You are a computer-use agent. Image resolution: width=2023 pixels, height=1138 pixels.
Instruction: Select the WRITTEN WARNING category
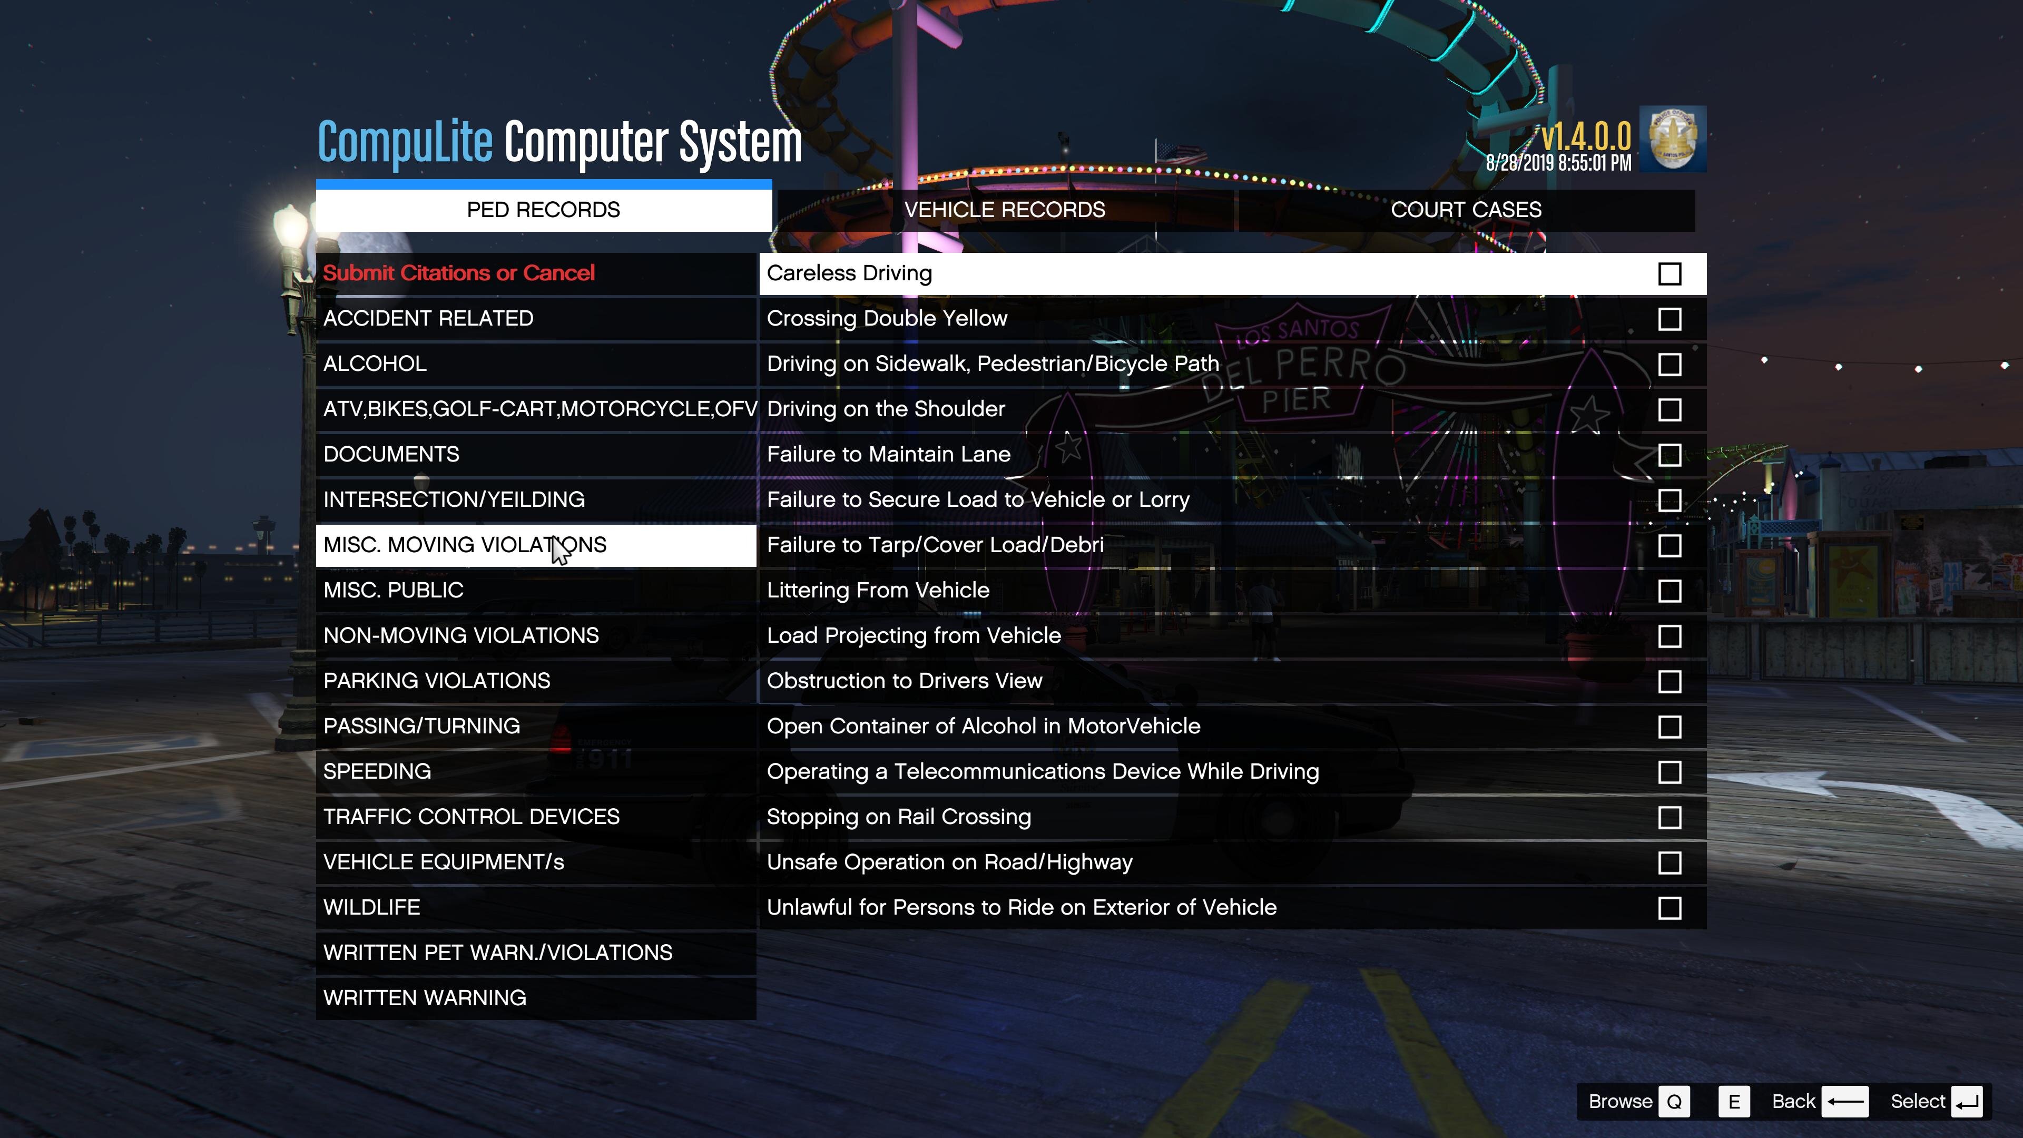[x=425, y=997]
